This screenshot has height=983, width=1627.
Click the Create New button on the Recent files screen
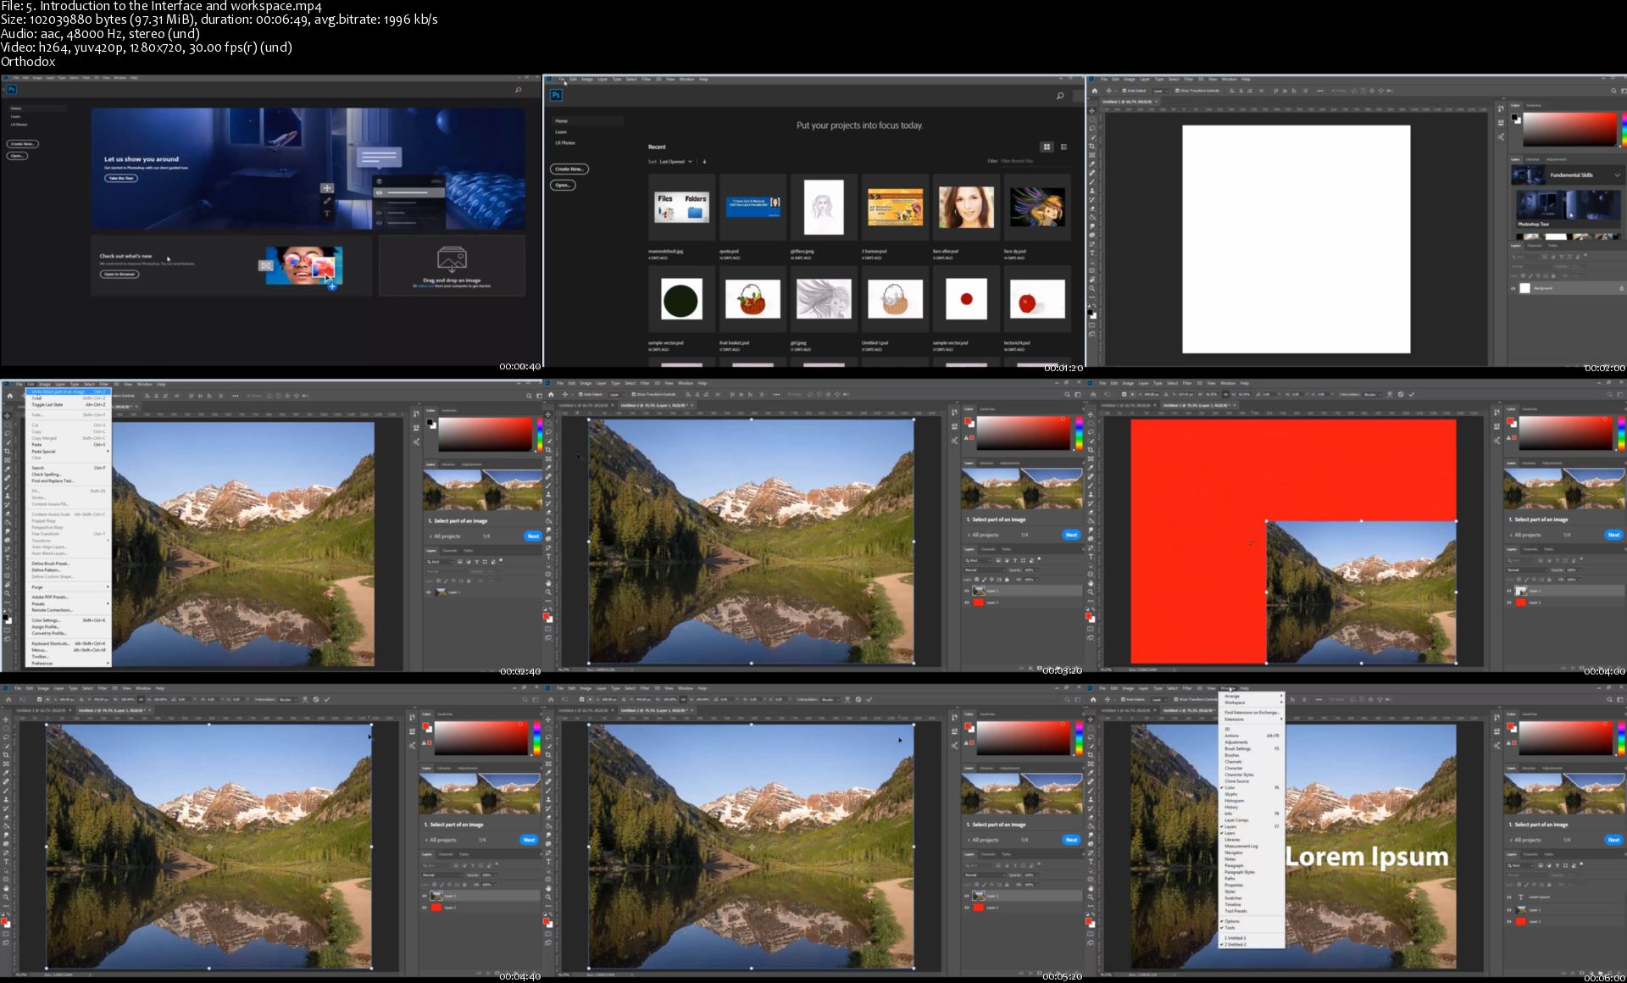pyautogui.click(x=569, y=169)
